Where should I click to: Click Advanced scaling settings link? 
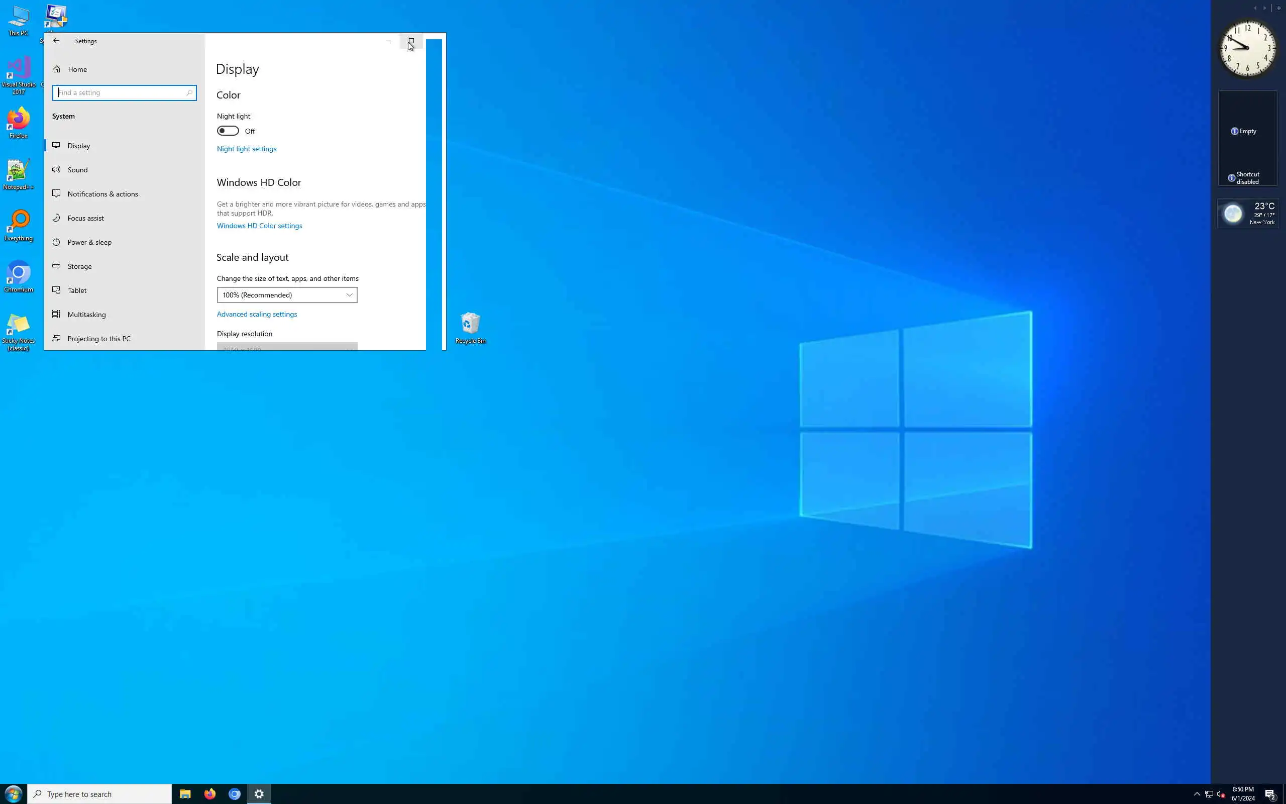[257, 314]
